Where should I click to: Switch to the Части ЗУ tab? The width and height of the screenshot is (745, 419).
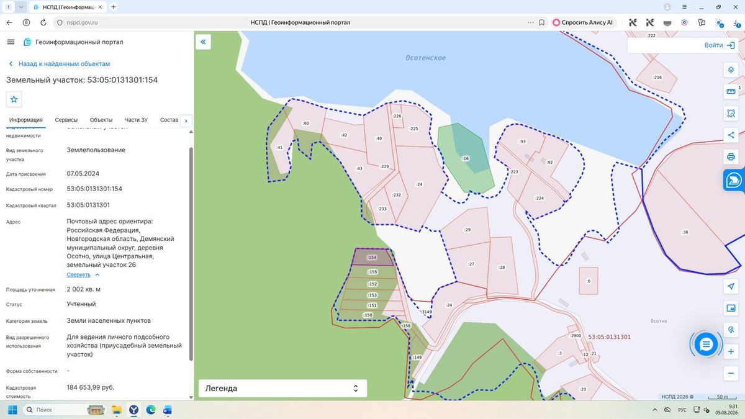136,120
